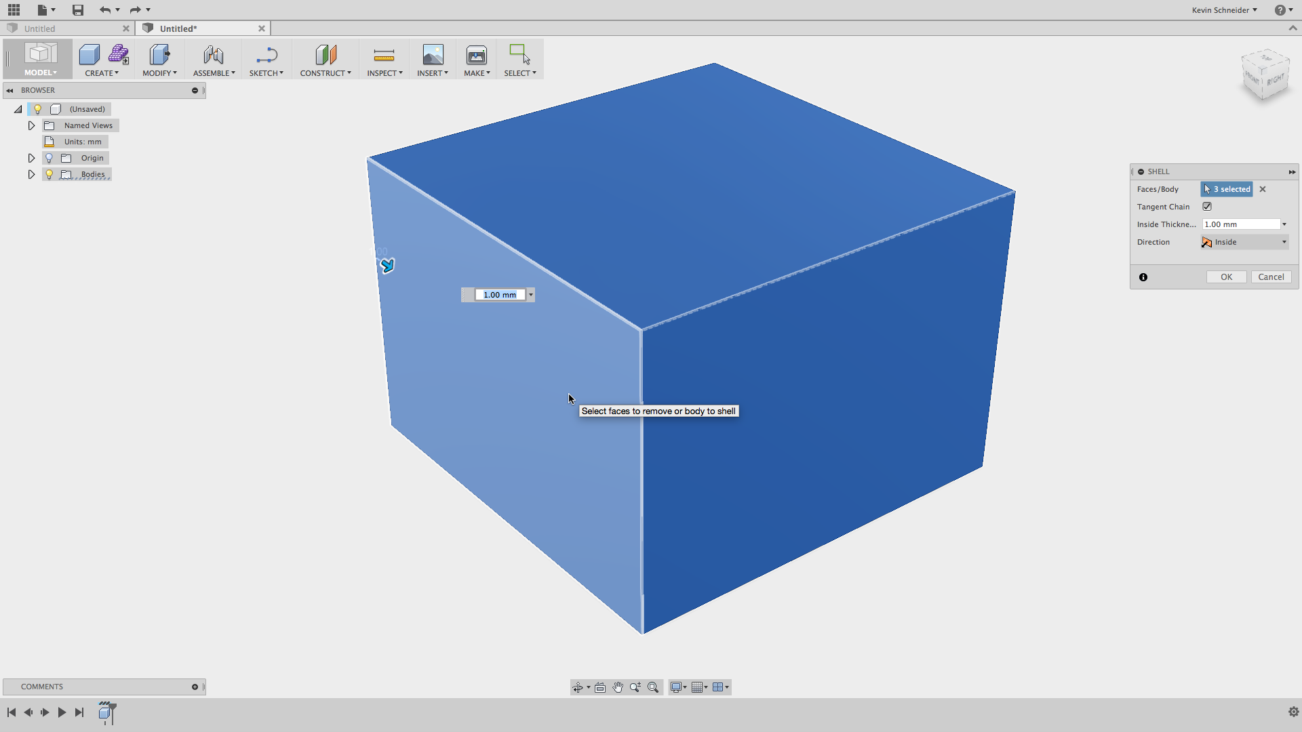Switch to the first Untitled tab
The width and height of the screenshot is (1302, 732).
[x=67, y=28]
